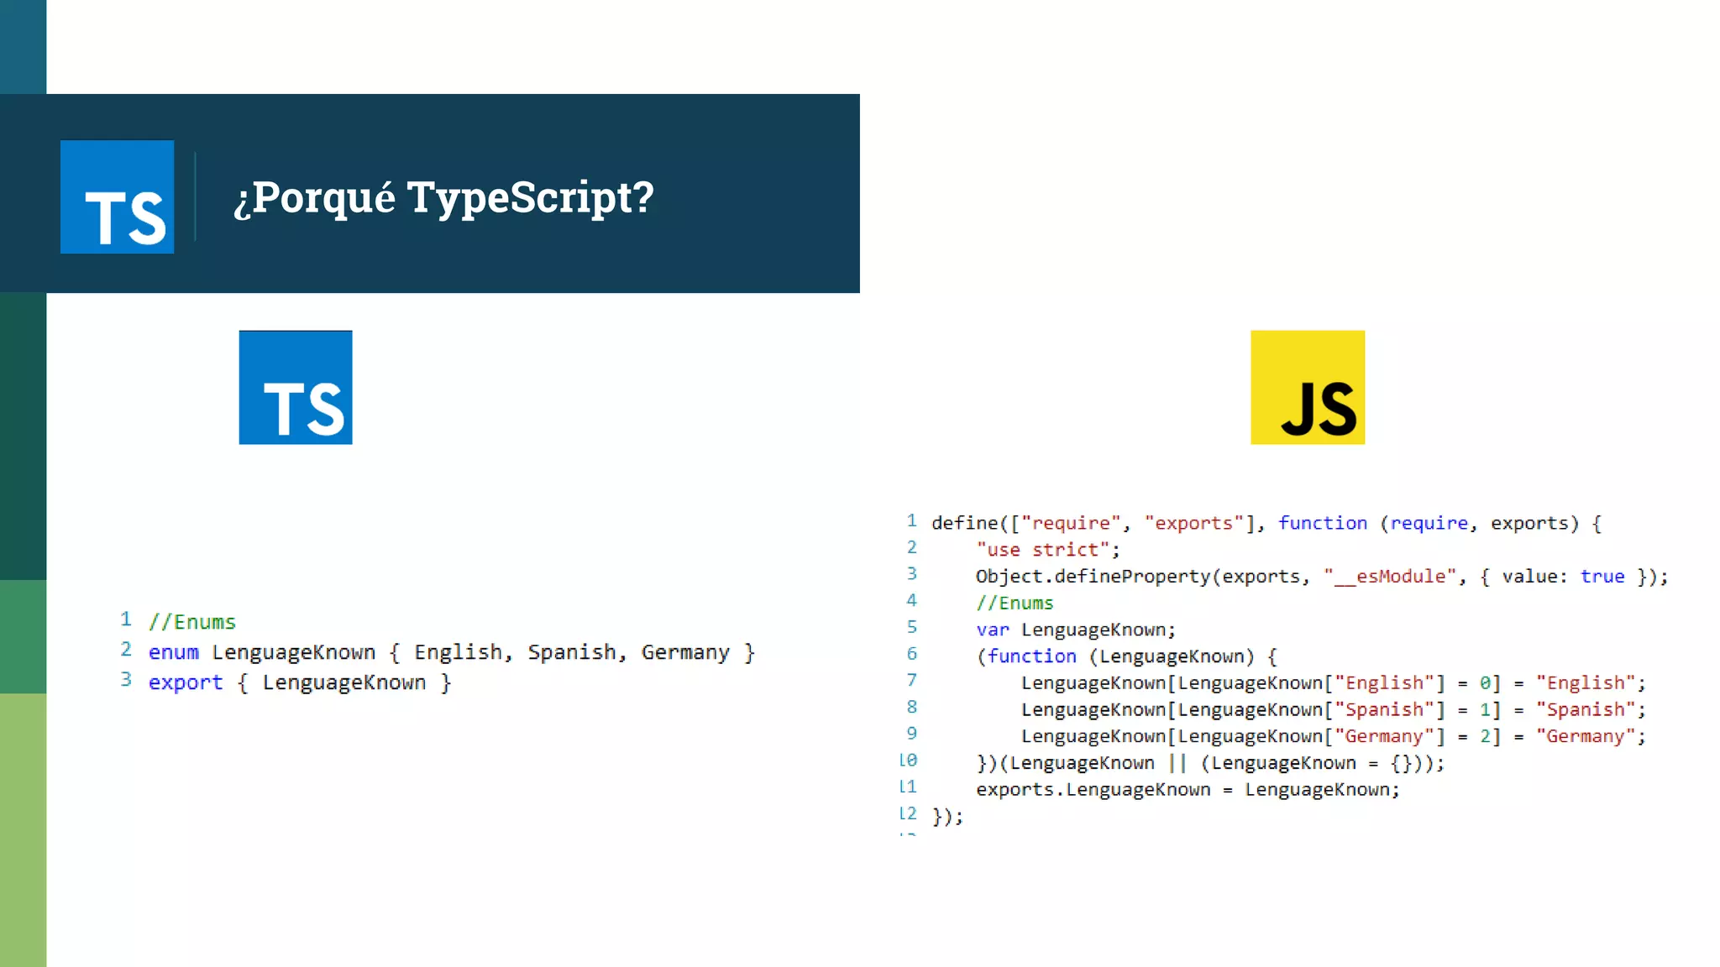
Task: Click the closing "});" line of the JS code
Action: pos(947,816)
